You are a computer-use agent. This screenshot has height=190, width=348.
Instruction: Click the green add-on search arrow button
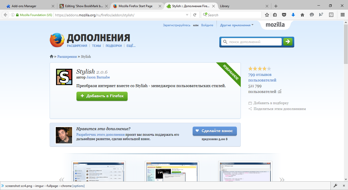288,42
